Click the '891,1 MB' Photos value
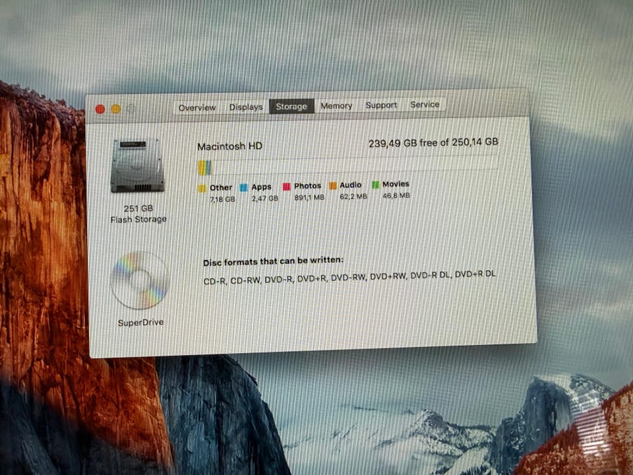Image resolution: width=633 pixels, height=475 pixels. (x=309, y=197)
